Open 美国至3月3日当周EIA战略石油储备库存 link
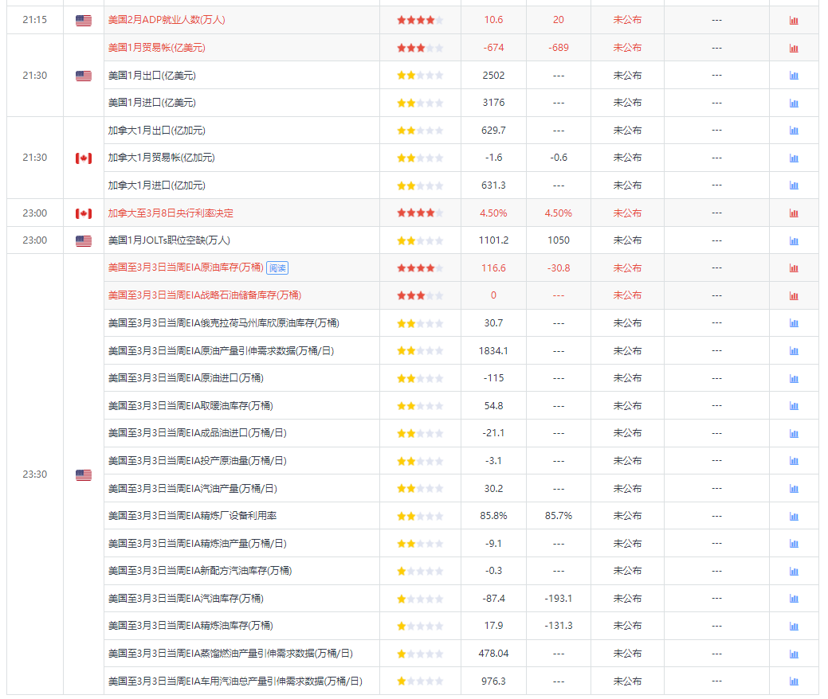Image resolution: width=828 pixels, height=699 pixels. pyautogui.click(x=204, y=295)
